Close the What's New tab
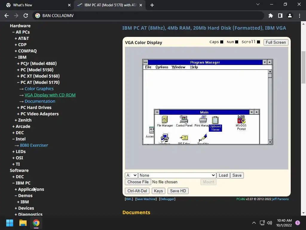 click(69, 5)
